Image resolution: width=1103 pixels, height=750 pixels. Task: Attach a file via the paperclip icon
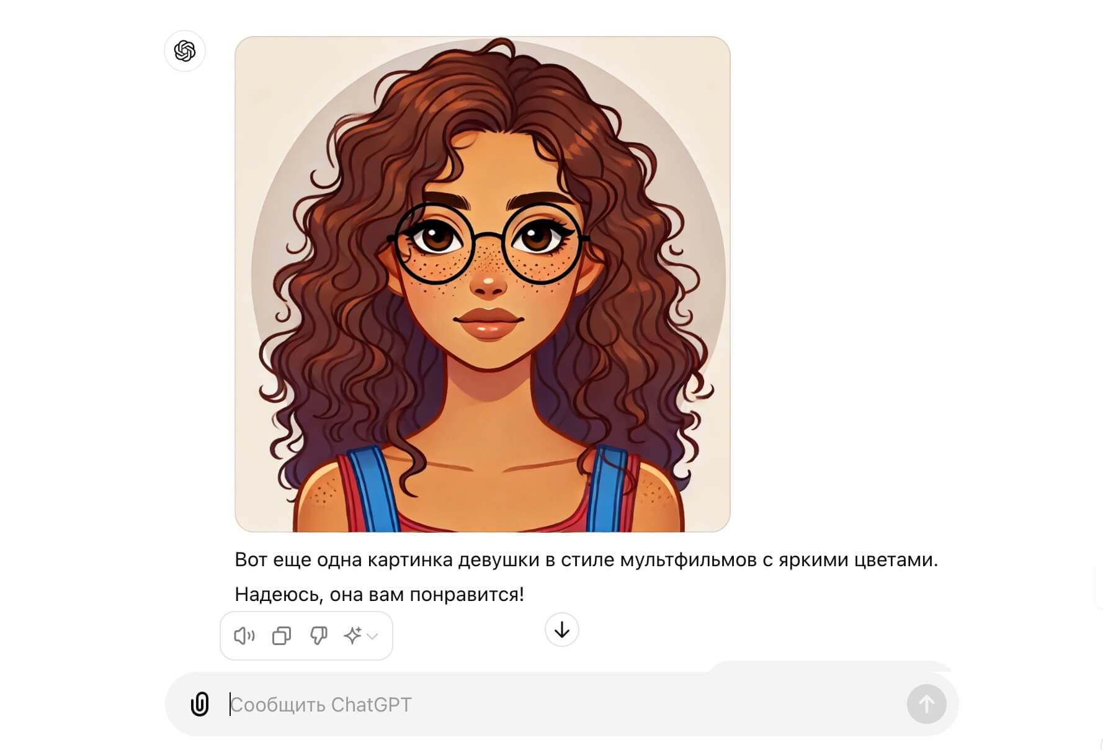coord(200,704)
